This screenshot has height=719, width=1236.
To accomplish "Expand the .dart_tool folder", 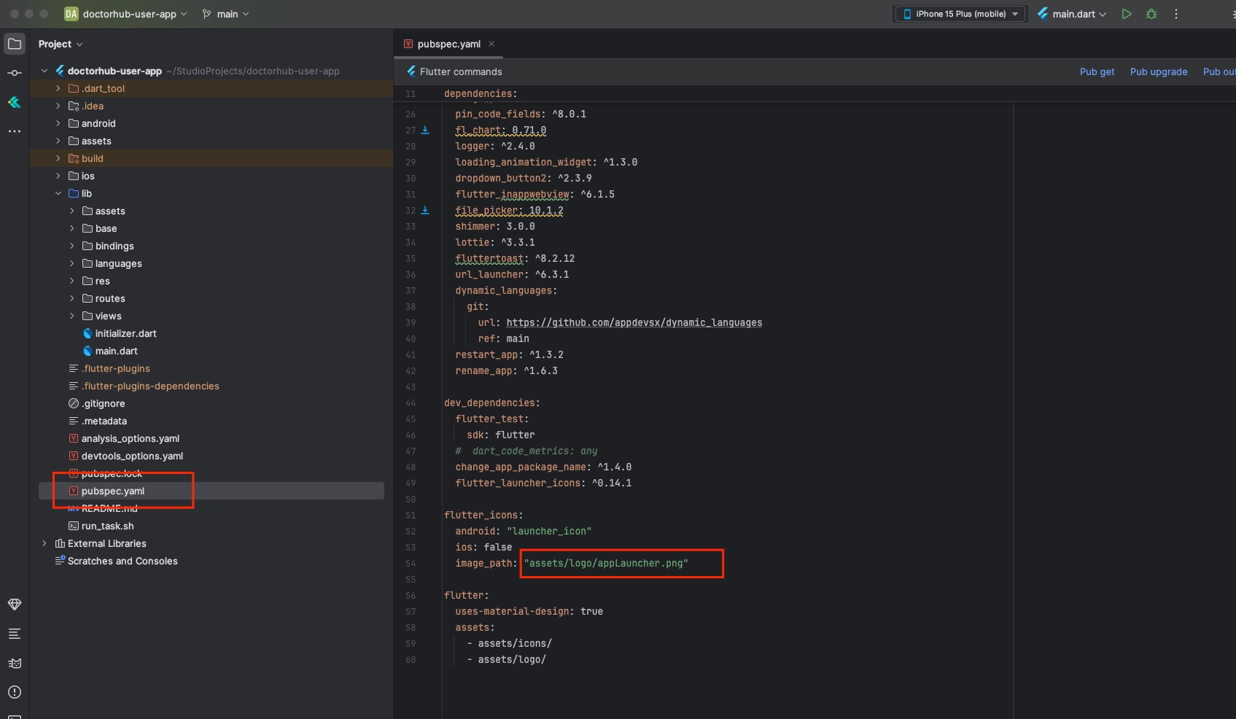I will (x=58, y=88).
